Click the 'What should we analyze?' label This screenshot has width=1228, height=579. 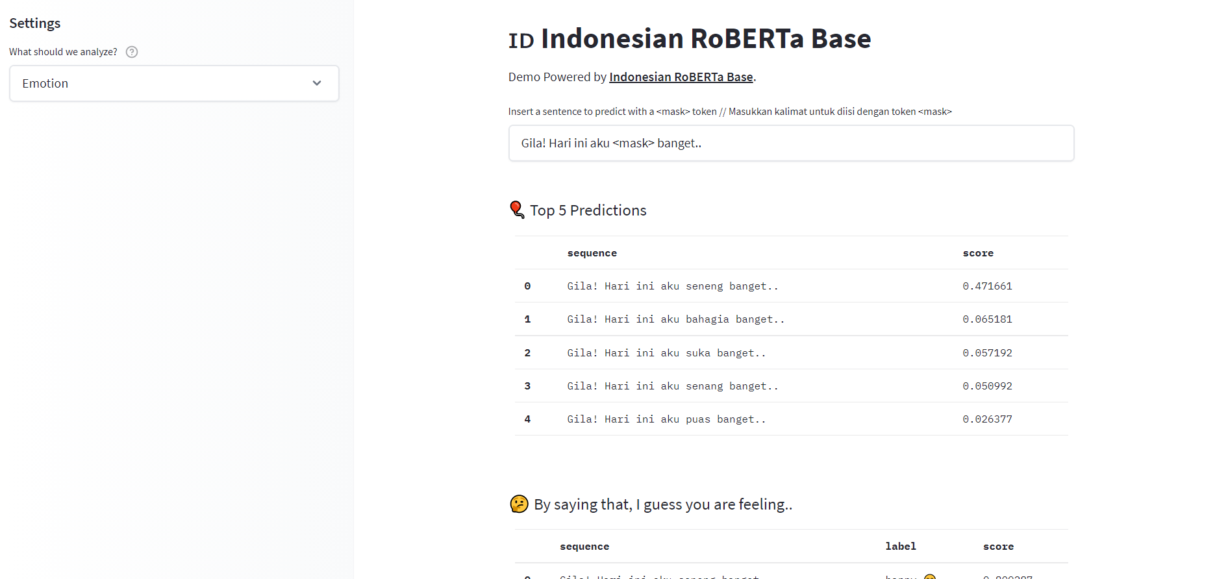tap(63, 52)
